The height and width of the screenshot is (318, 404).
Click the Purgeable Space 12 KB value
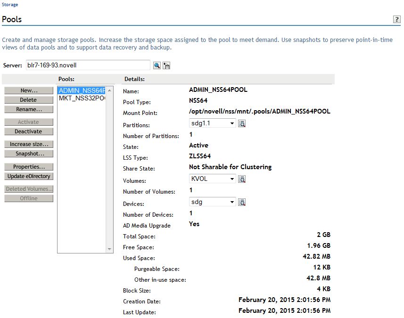(322, 267)
